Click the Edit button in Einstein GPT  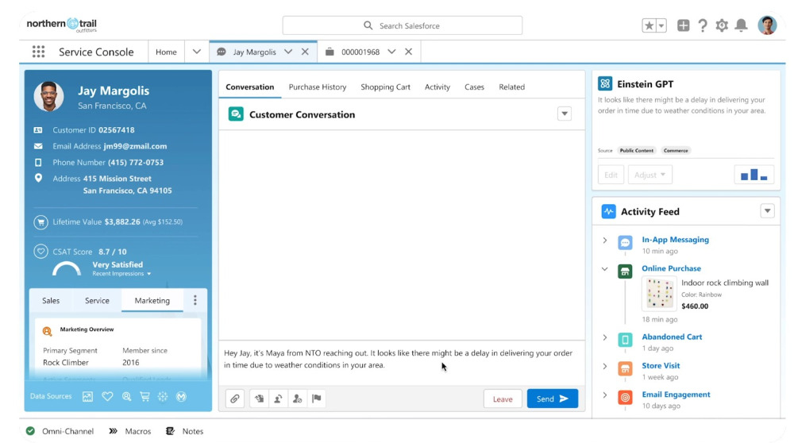click(x=611, y=175)
